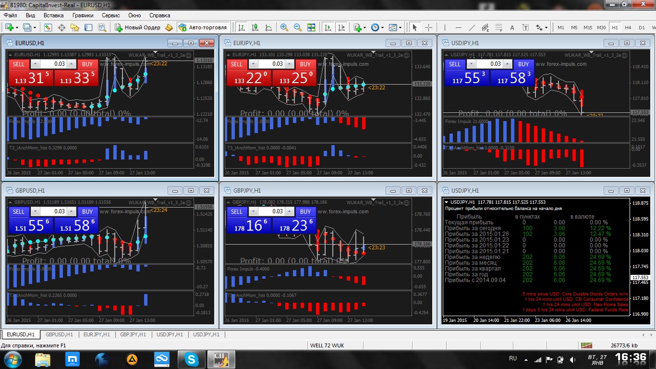Select the arrow cursor tool
656x369 pixels.
(415, 27)
